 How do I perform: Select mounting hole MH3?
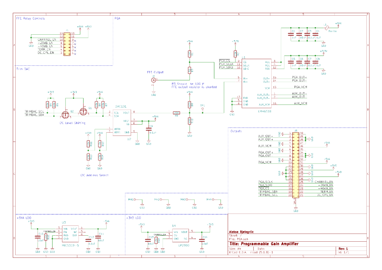coord(187,200)
